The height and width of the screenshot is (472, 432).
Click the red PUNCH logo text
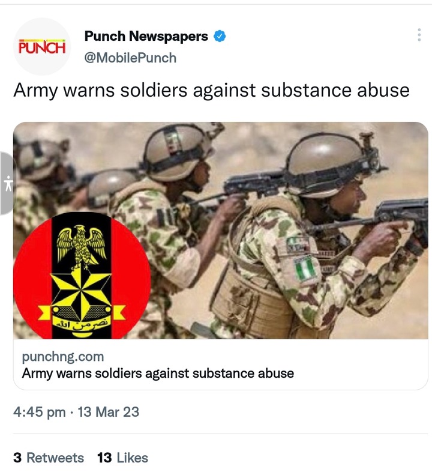(x=42, y=47)
